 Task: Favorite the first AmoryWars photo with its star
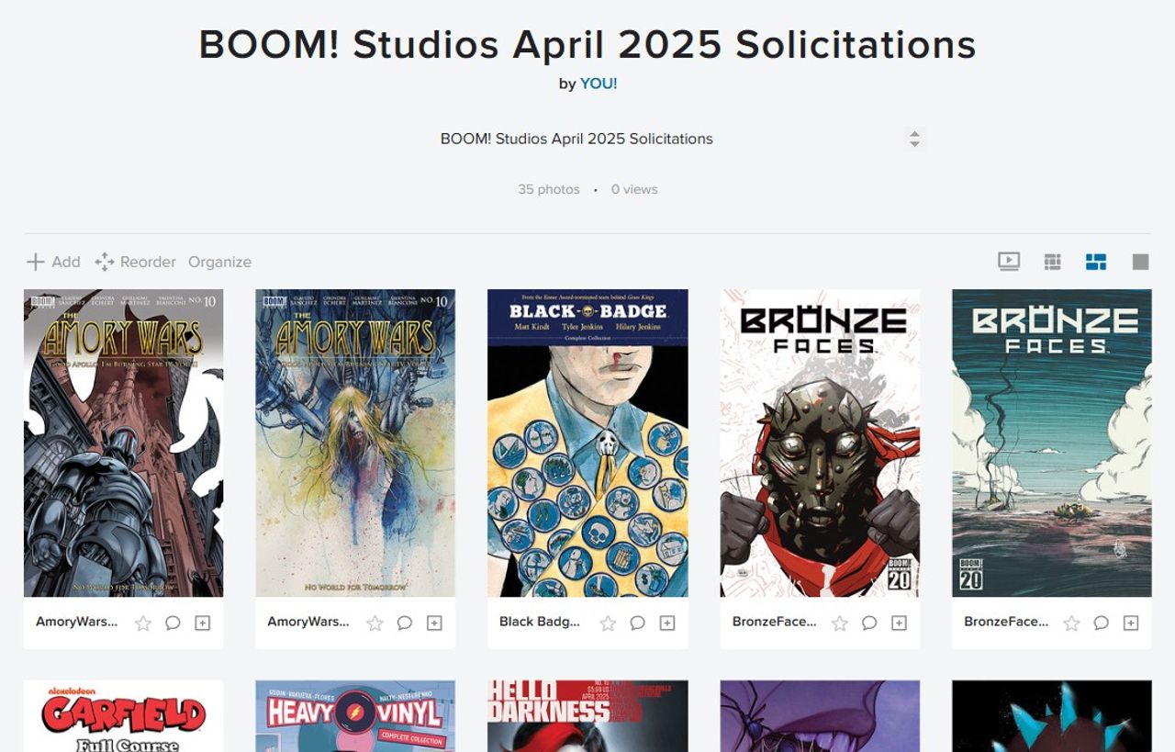[x=143, y=623]
